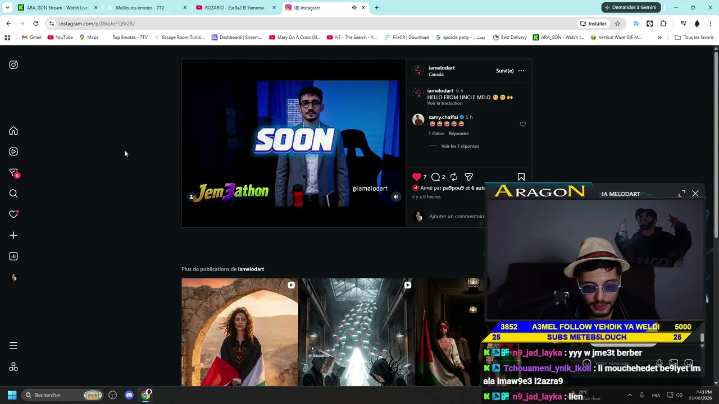Open the Maps bookmark

89,38
